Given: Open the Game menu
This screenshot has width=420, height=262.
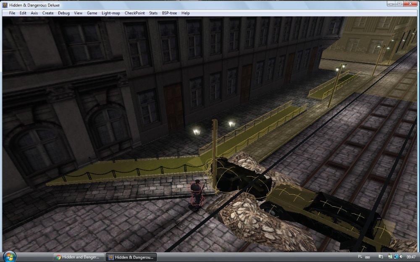Looking at the screenshot, I should tap(92, 13).
